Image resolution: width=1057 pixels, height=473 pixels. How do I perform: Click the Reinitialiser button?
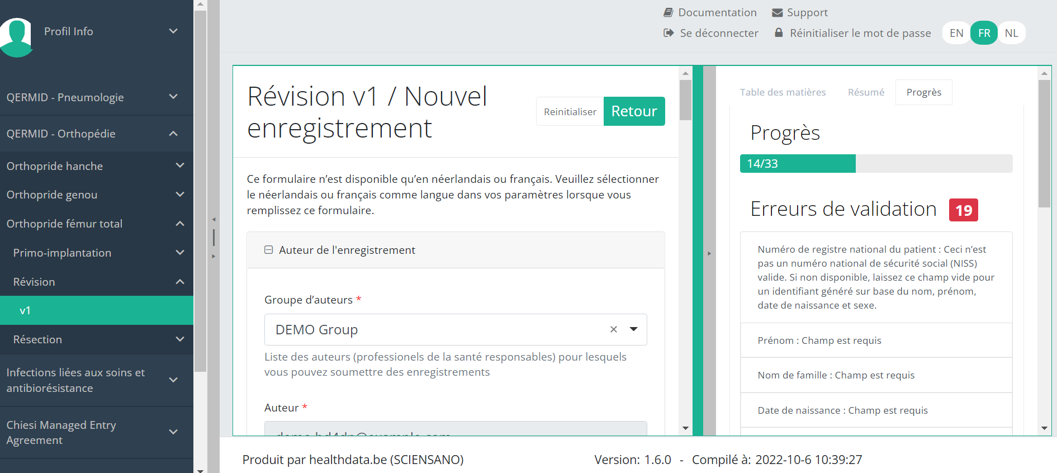point(570,112)
